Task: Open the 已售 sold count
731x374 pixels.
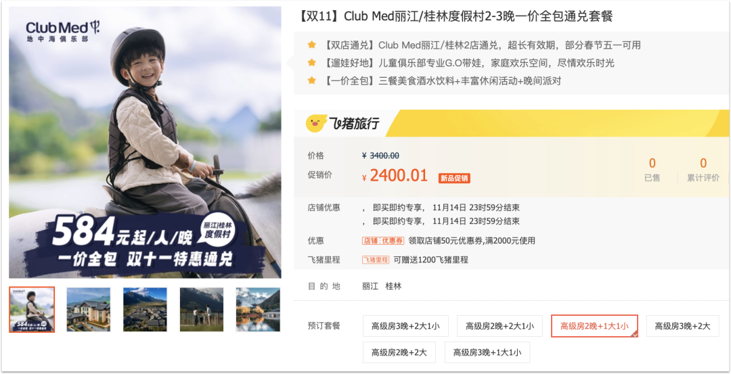Action: coord(652,170)
